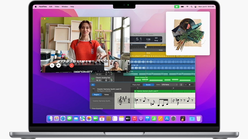Open the Edit menu
The image size is (248, 139).
point(51,7)
